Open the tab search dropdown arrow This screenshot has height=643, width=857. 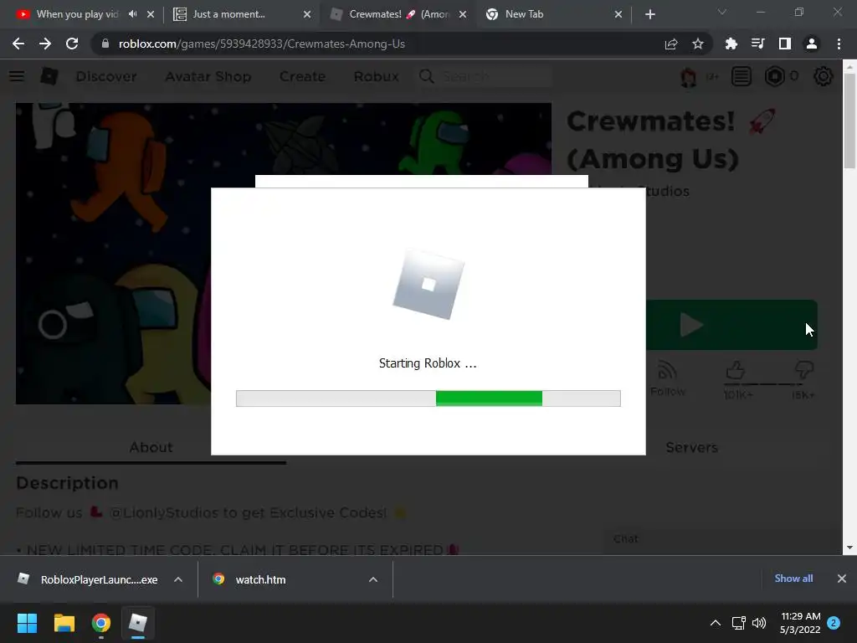point(722,12)
